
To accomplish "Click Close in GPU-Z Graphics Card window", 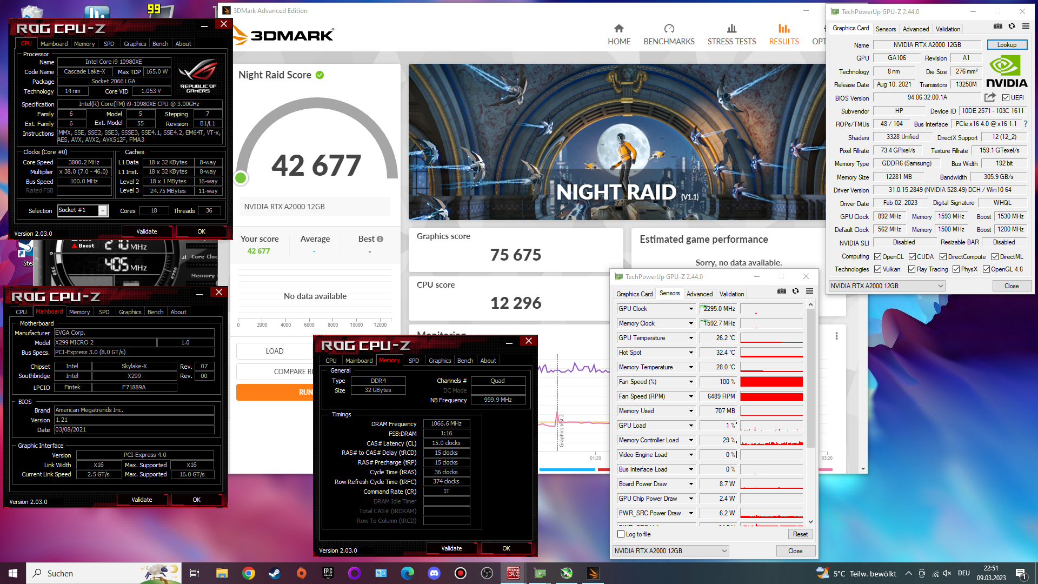I will [1012, 286].
